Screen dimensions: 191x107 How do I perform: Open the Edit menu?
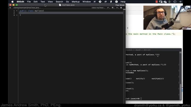[36, 2]
